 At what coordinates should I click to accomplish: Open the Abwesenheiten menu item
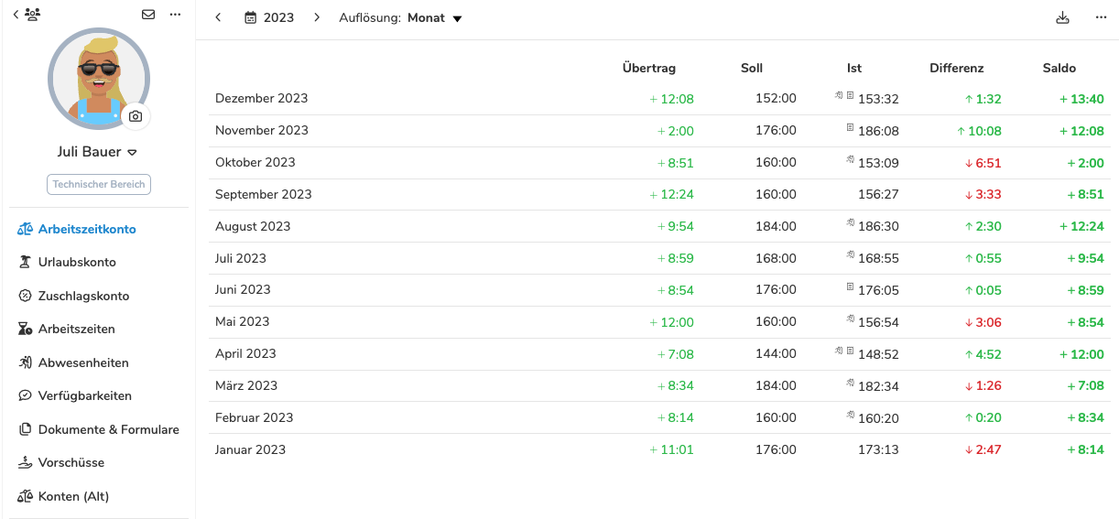click(x=83, y=362)
